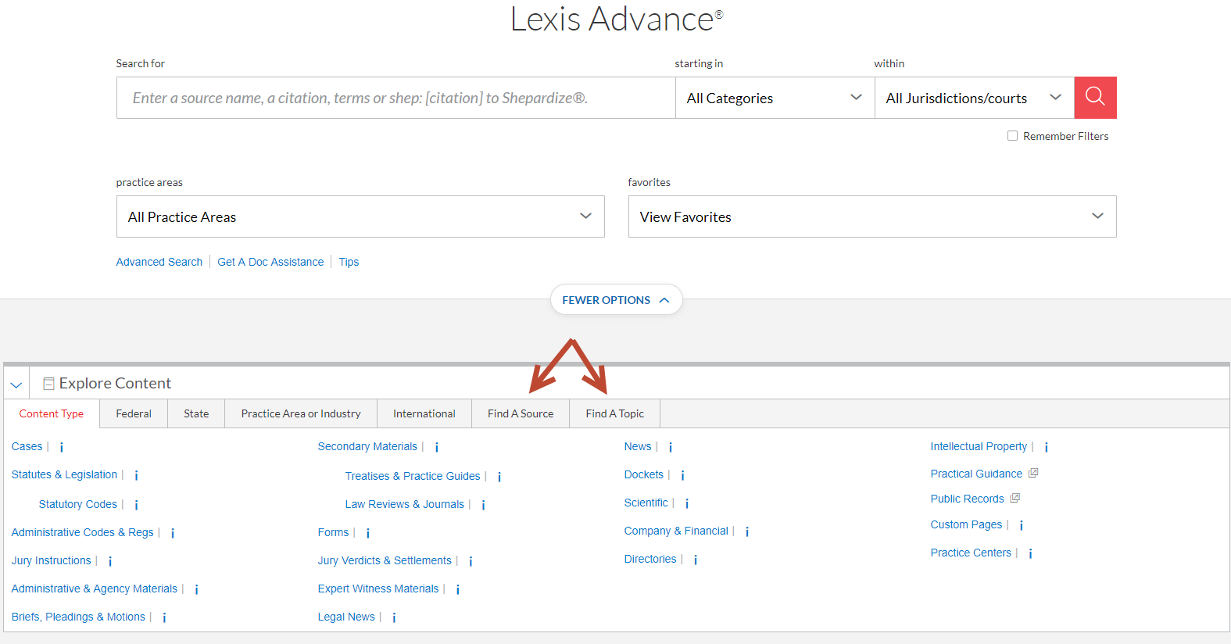The image size is (1231, 644).
Task: Switch to the Federal tab
Action: click(134, 413)
